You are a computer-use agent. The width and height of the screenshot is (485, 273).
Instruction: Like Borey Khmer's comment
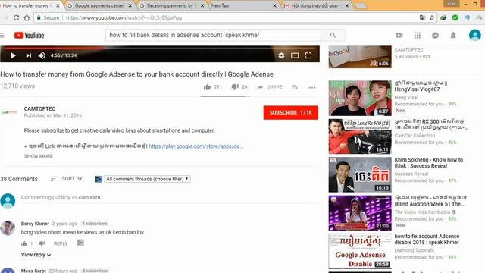tap(24, 243)
